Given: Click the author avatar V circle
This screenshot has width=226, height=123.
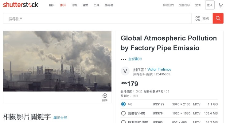Looking at the screenshot, I should coord(125,71).
